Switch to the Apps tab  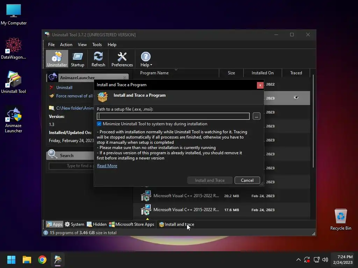[54, 224]
